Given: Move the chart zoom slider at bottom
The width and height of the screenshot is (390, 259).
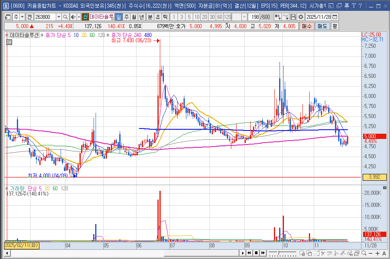Looking at the screenshot, I should [x=279, y=253].
